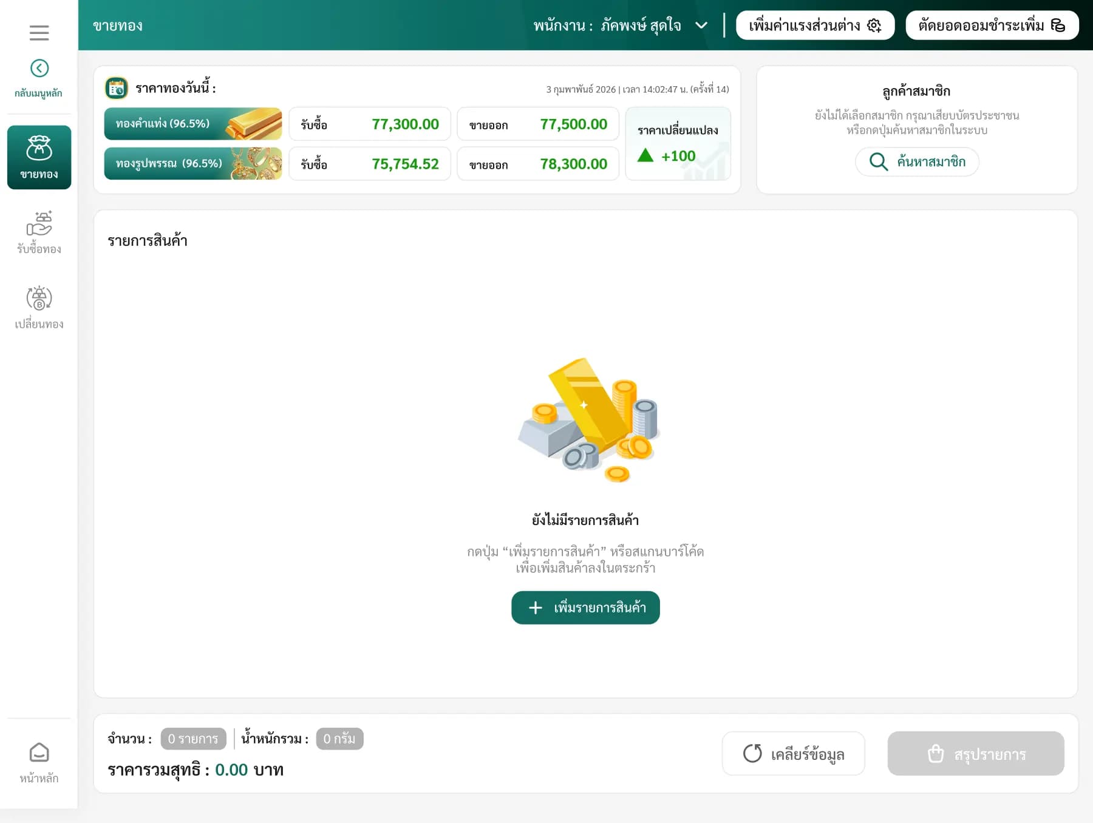Click the coins icon in ตัดยอดออมชำระเพิ่ม

click(x=1058, y=25)
